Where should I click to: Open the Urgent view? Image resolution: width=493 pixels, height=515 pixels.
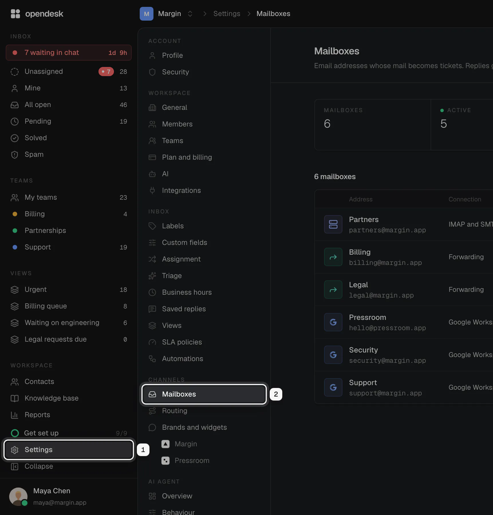(69, 290)
